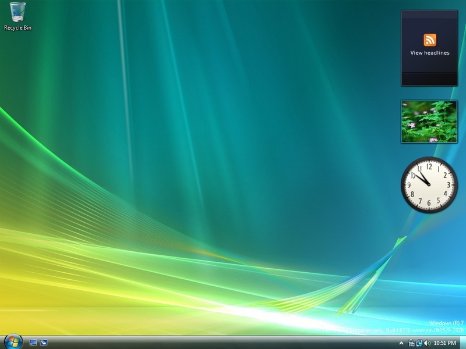Click the Start orb button
The height and width of the screenshot is (349, 466).
click(x=13, y=342)
